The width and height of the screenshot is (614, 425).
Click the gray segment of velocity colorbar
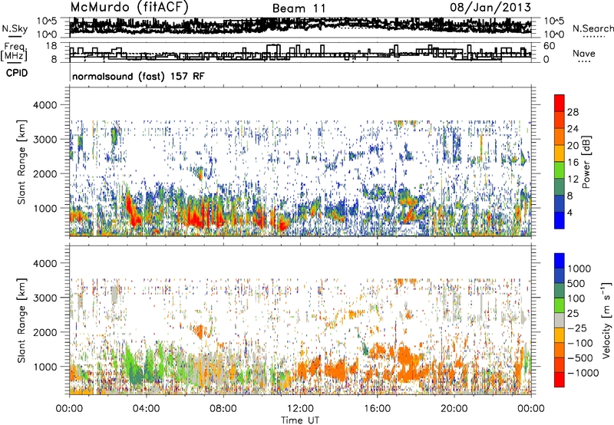pyautogui.click(x=560, y=320)
